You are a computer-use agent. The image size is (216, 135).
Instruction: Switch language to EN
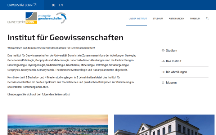pyautogui.click(x=61, y=5)
